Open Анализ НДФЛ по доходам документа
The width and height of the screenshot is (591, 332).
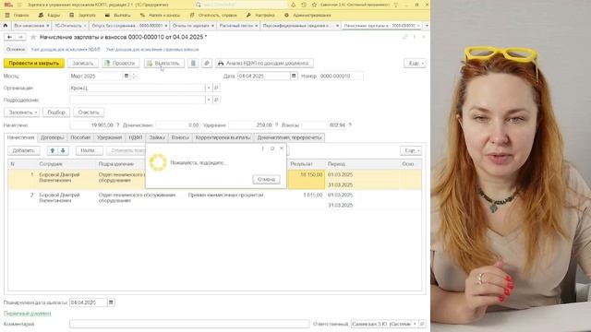click(x=264, y=64)
